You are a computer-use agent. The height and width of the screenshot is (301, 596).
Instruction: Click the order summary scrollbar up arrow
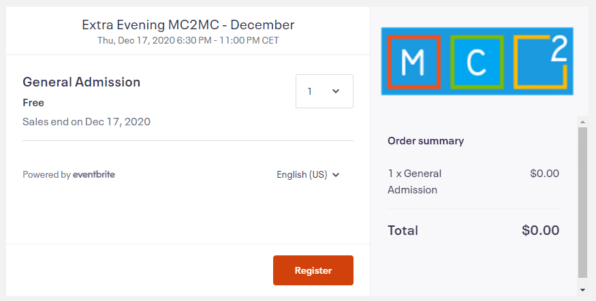tap(582, 122)
